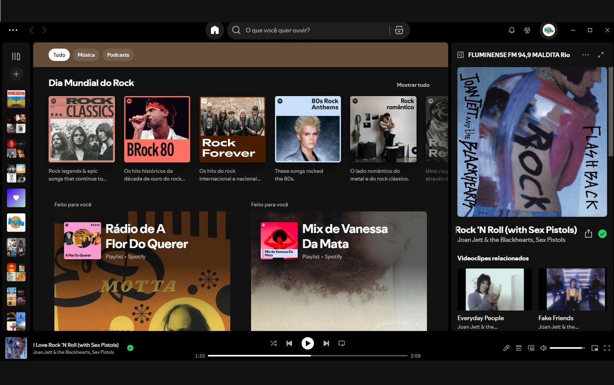
Task: Select the Música filter
Action: 86,55
